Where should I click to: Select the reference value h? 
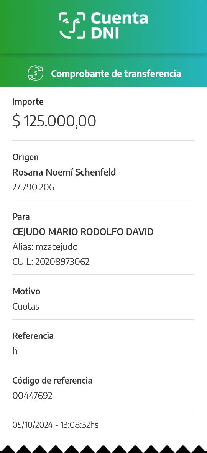click(15, 351)
